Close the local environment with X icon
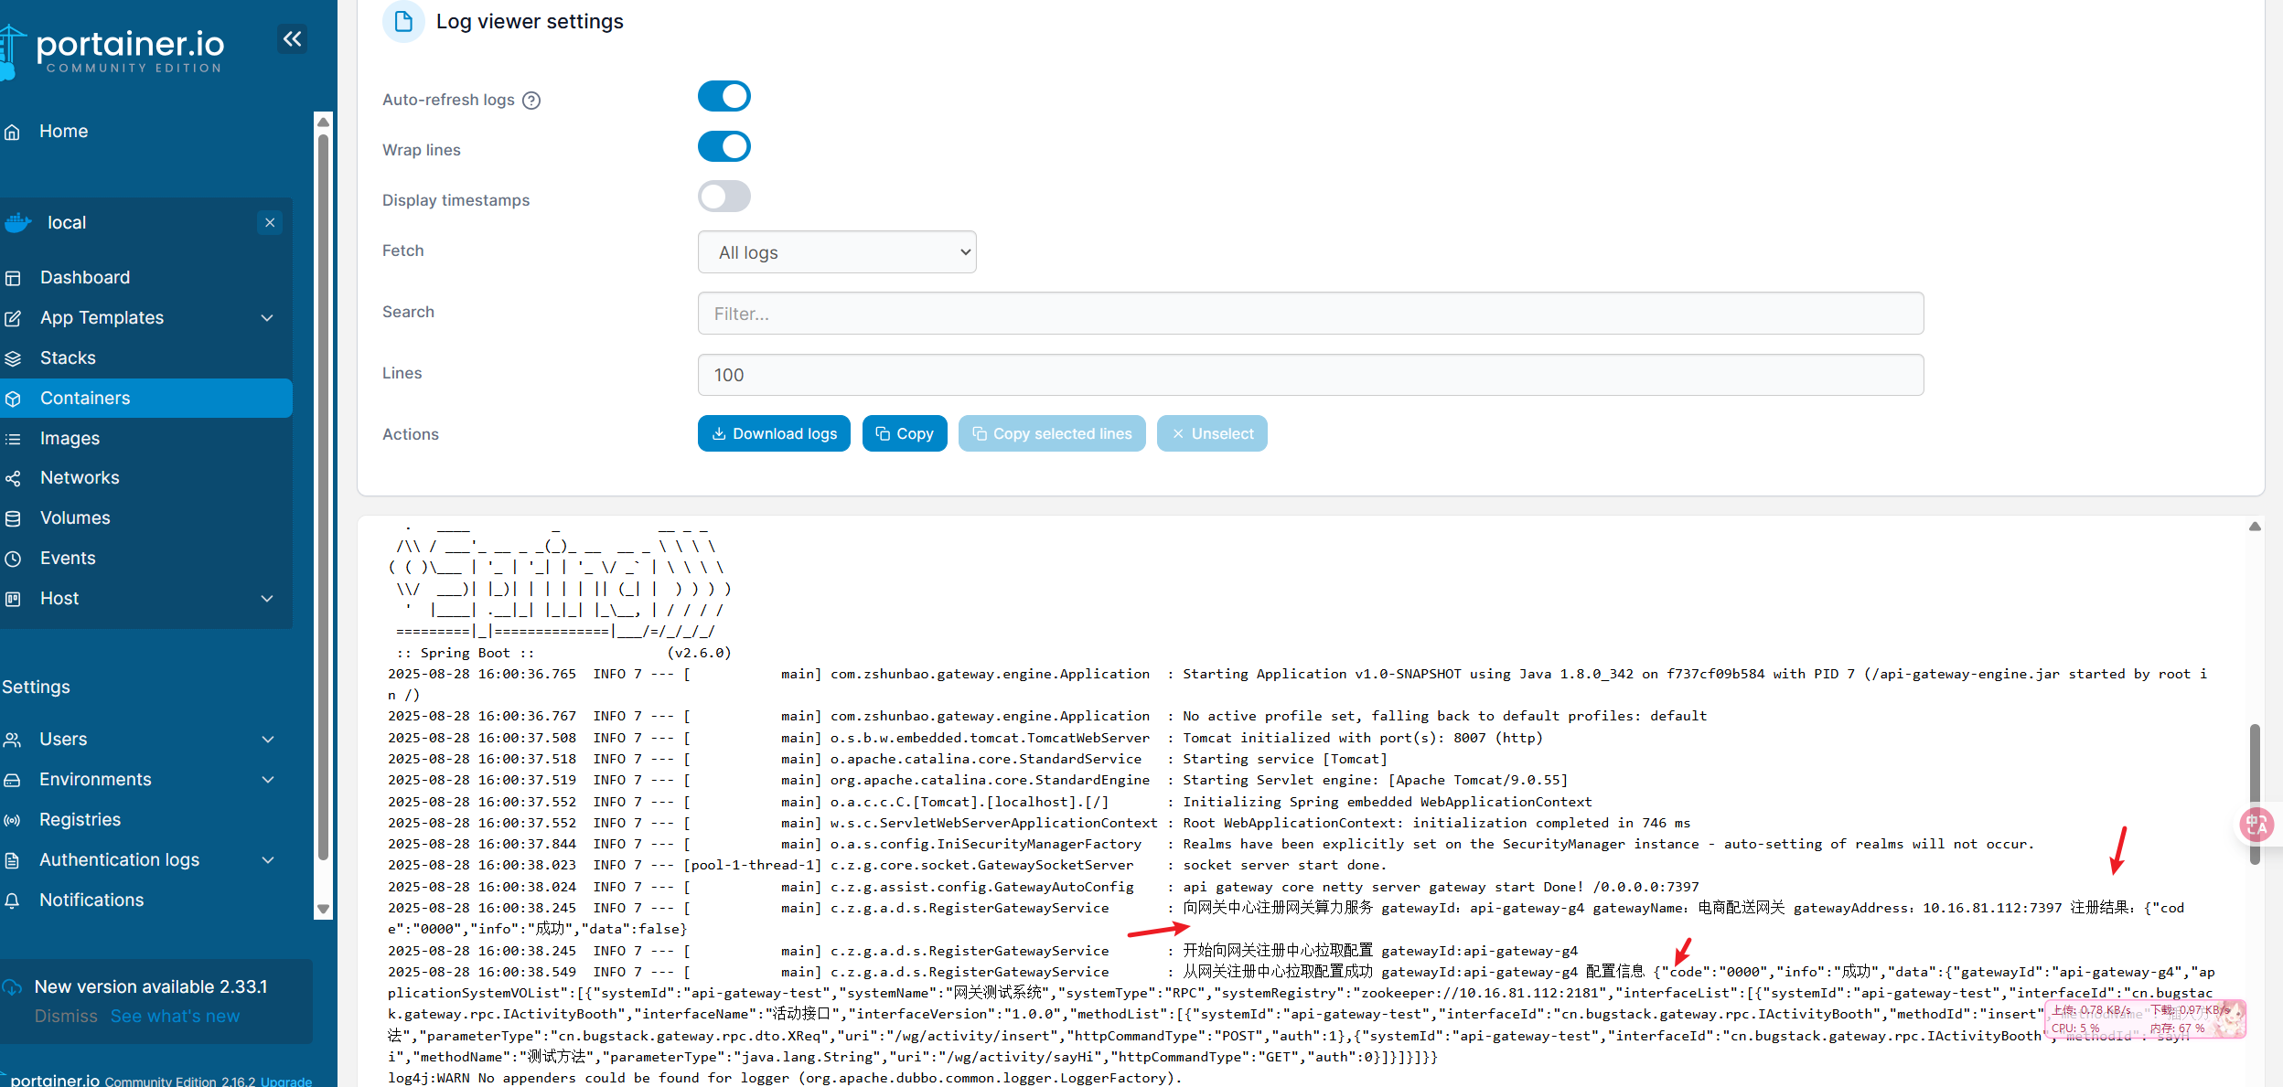Image resolution: width=2283 pixels, height=1087 pixels. tap(270, 222)
